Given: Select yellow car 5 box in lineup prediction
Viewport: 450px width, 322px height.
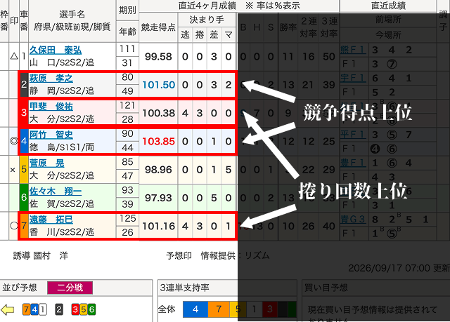Looking at the screenshot, I should tap(84, 309).
